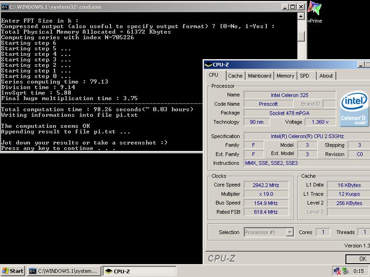This screenshot has height=277, width=370.
Task: Open the Memory tab
Action: [x=285, y=76]
